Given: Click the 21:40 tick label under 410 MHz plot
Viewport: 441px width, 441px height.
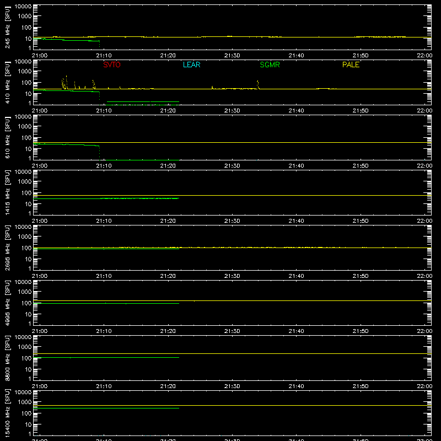Looking at the screenshot, I should 296,111.
